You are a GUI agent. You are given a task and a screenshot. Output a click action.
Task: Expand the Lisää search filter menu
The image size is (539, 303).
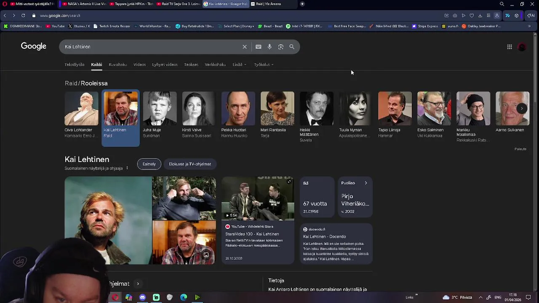(x=240, y=64)
